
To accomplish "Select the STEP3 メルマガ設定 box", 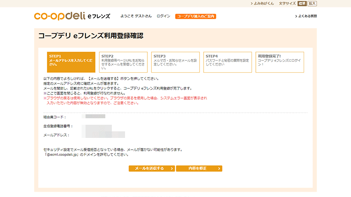I will coord(175,62).
